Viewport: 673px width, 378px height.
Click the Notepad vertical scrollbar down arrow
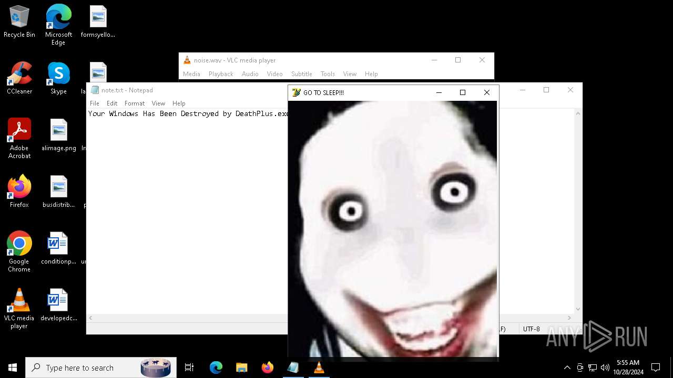point(578,309)
